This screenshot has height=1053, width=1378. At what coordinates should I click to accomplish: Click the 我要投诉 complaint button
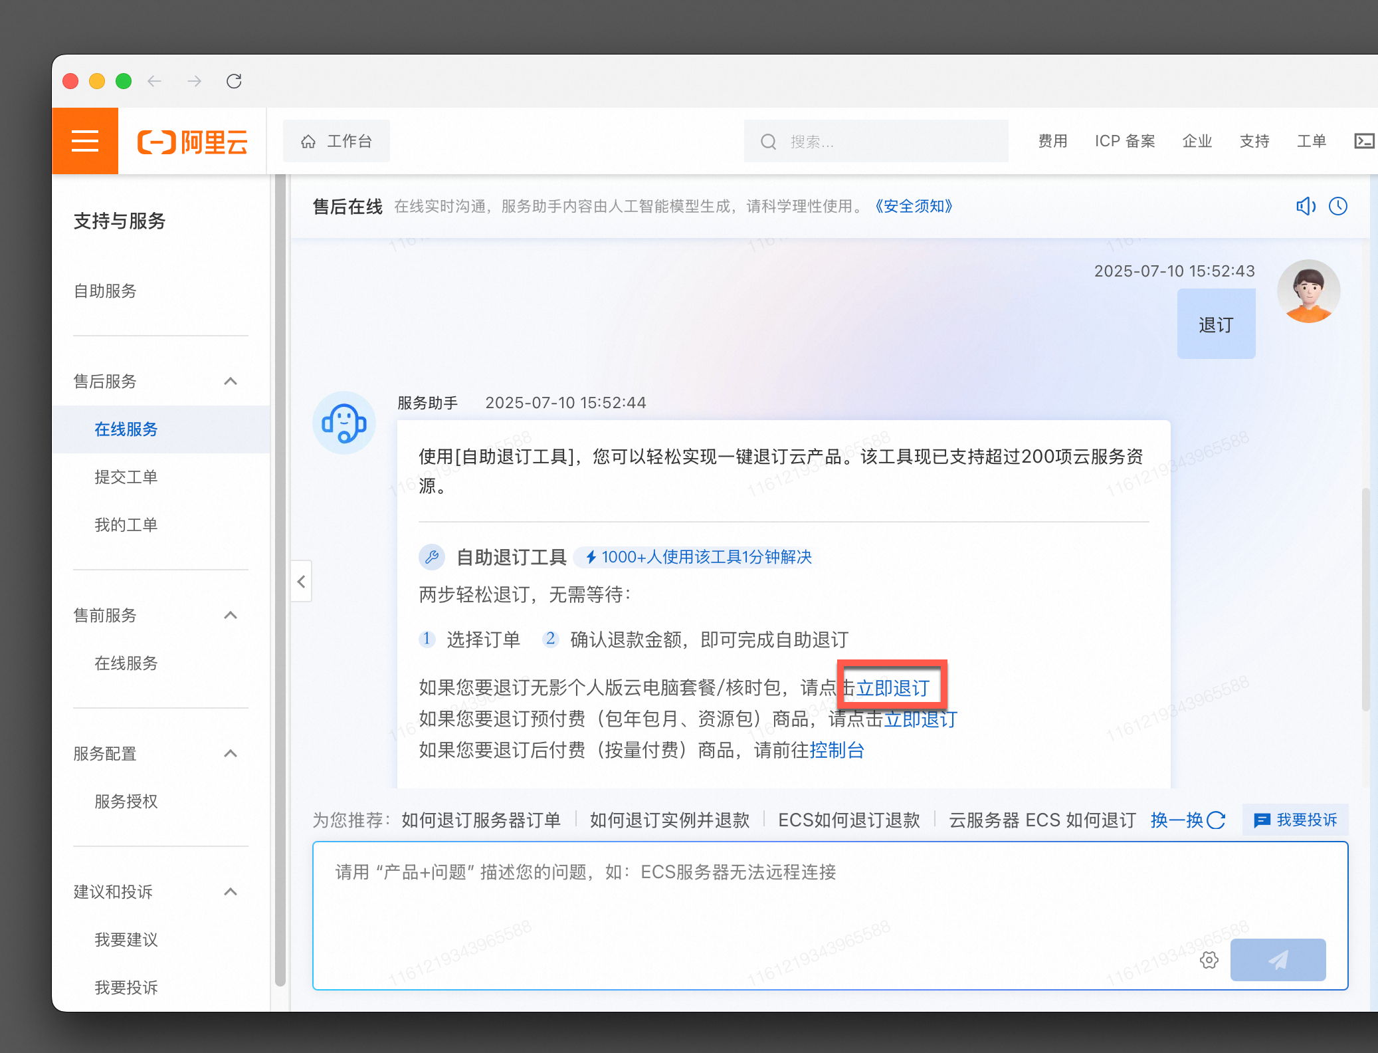[1296, 820]
